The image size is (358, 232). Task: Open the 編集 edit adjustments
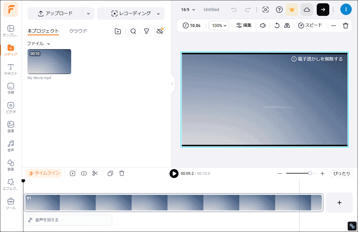244,25
